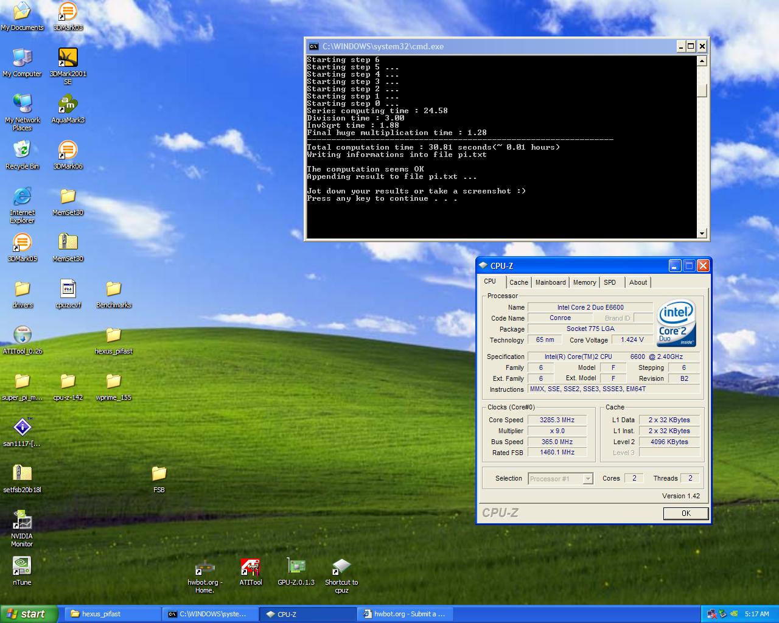The width and height of the screenshot is (779, 623).
Task: Click the CPU-Z title bar icon
Action: 483,266
